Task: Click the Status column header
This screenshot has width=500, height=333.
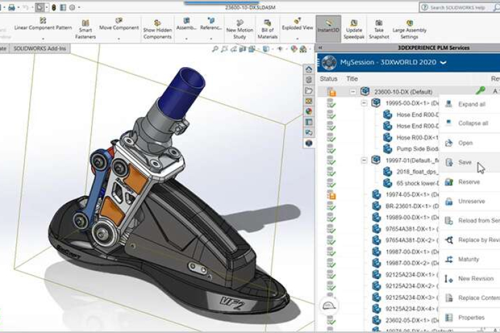Action: (328, 79)
